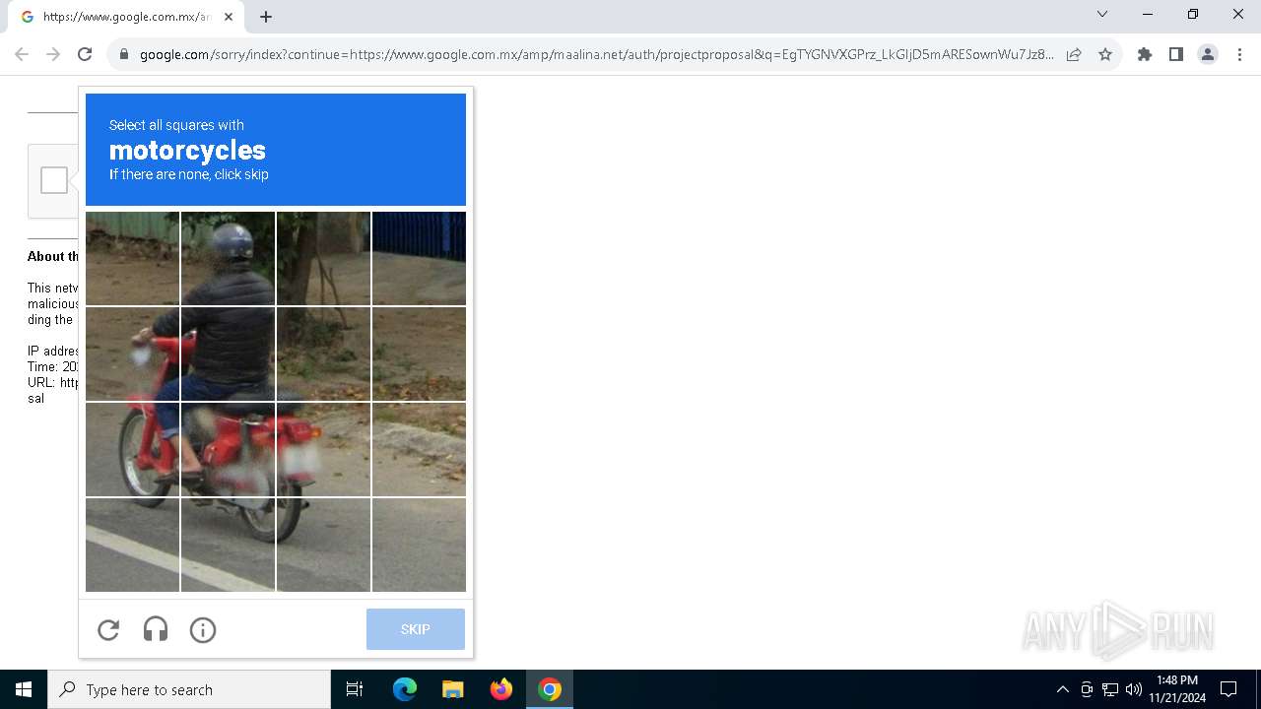This screenshot has width=1261, height=709.
Task: Go back to previous page
Action: (x=22, y=54)
